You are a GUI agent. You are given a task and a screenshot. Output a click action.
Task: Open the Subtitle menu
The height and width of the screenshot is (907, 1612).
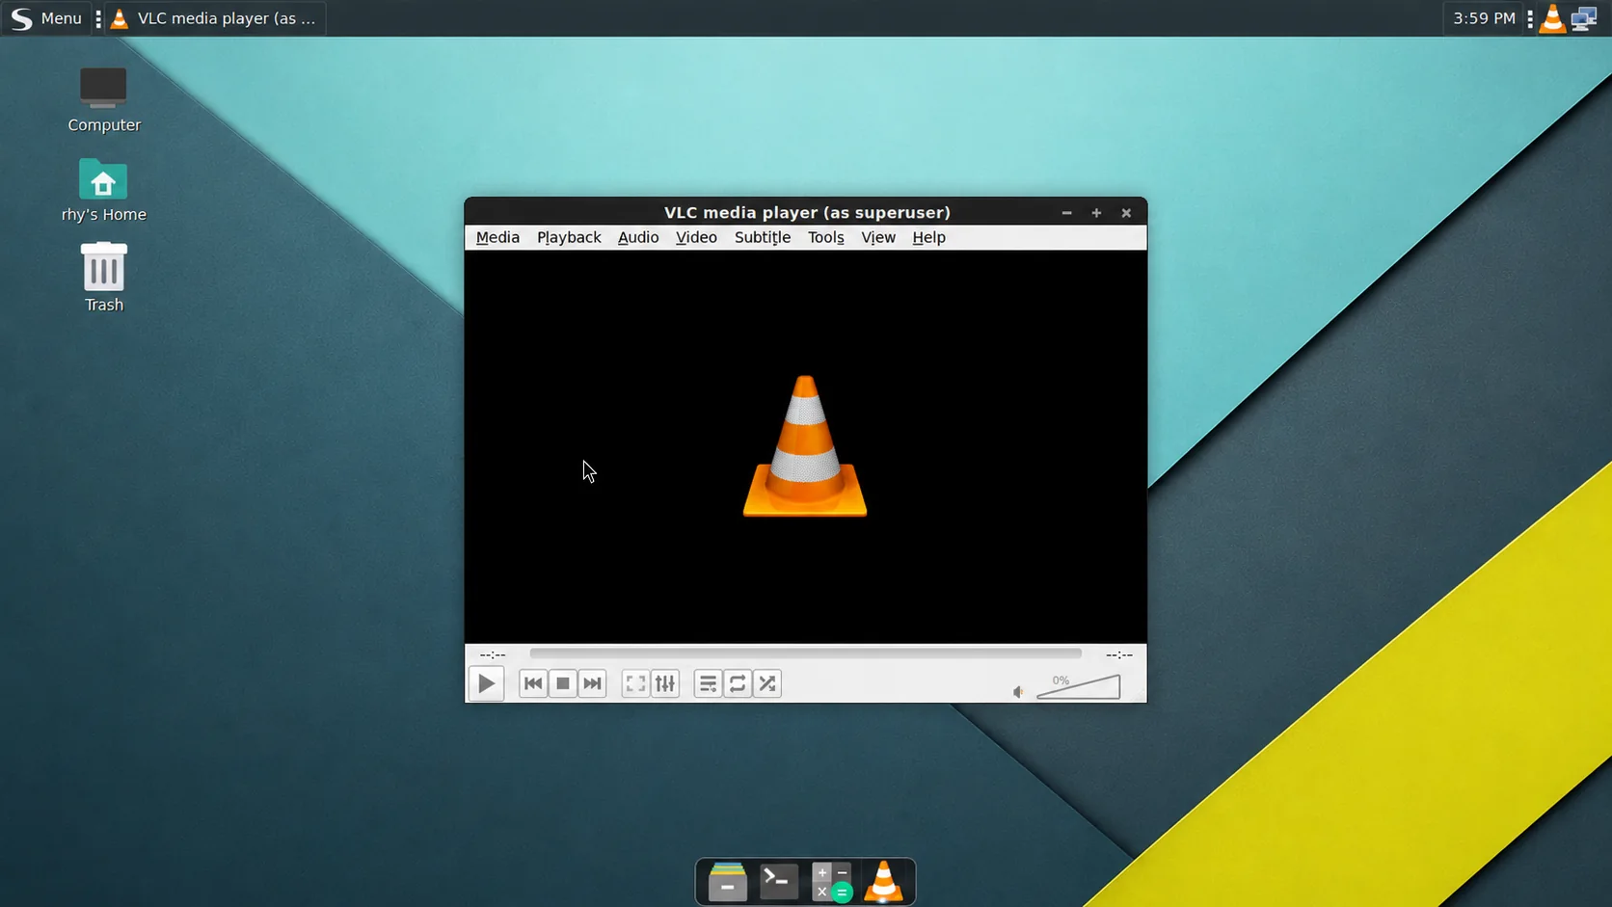pos(763,237)
